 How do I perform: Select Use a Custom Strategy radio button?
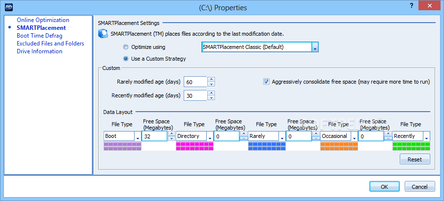[126, 59]
